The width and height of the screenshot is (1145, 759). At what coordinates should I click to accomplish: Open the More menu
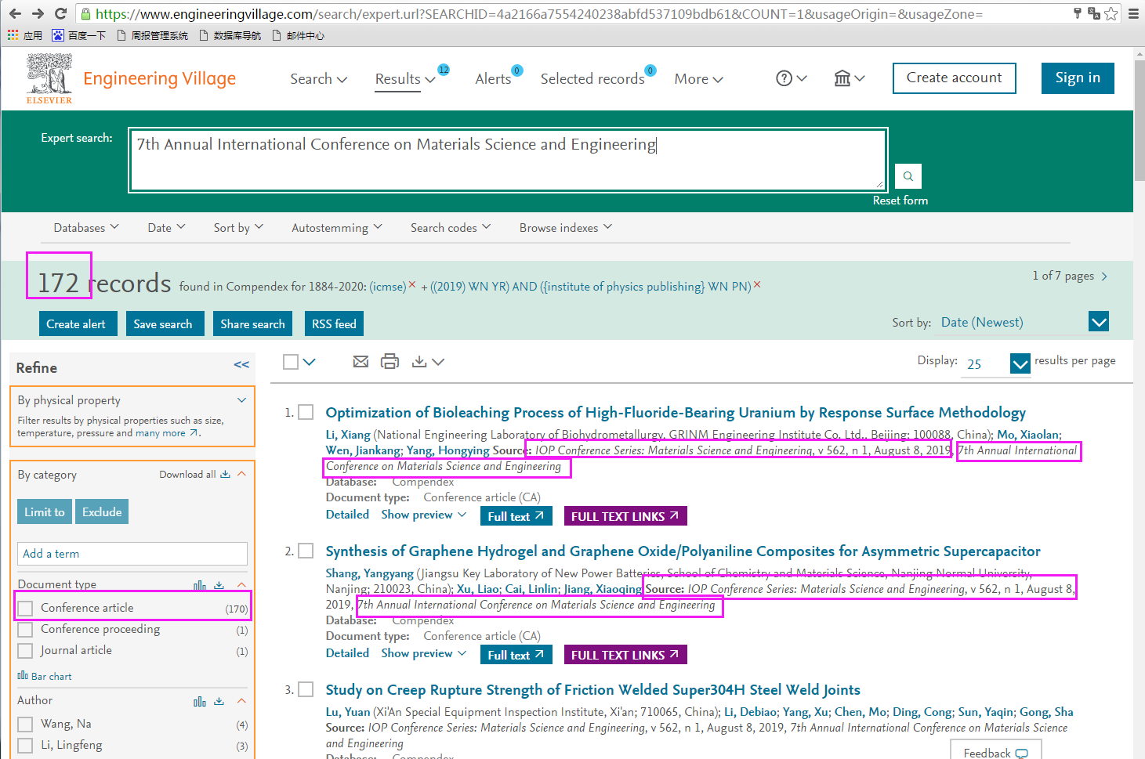[x=698, y=78]
